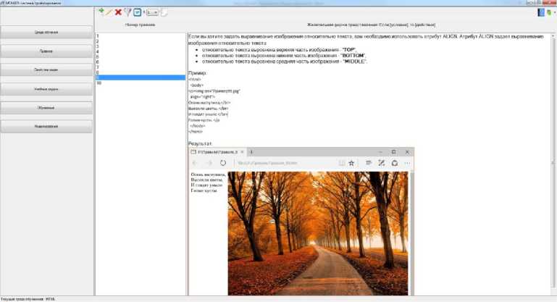This screenshot has width=557, height=302.
Task: Open the "Свойства задач" section
Action: [46, 70]
